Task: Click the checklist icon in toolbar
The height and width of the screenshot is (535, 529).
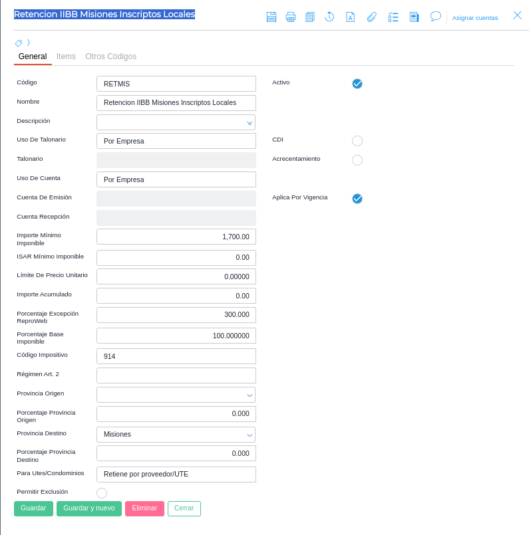Action: pyautogui.click(x=393, y=17)
